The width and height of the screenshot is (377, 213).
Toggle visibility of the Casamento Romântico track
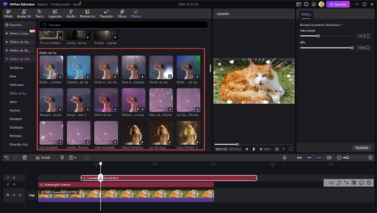(x=13, y=178)
